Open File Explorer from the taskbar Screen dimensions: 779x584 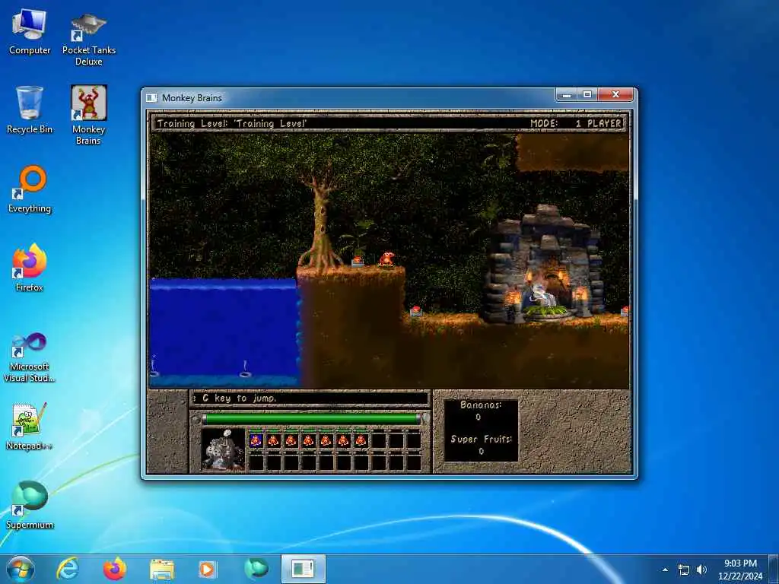[x=161, y=570]
